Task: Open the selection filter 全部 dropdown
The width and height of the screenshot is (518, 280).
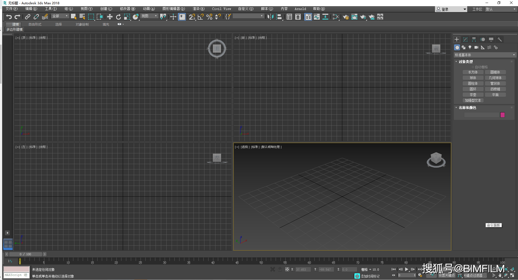Action: click(60, 16)
